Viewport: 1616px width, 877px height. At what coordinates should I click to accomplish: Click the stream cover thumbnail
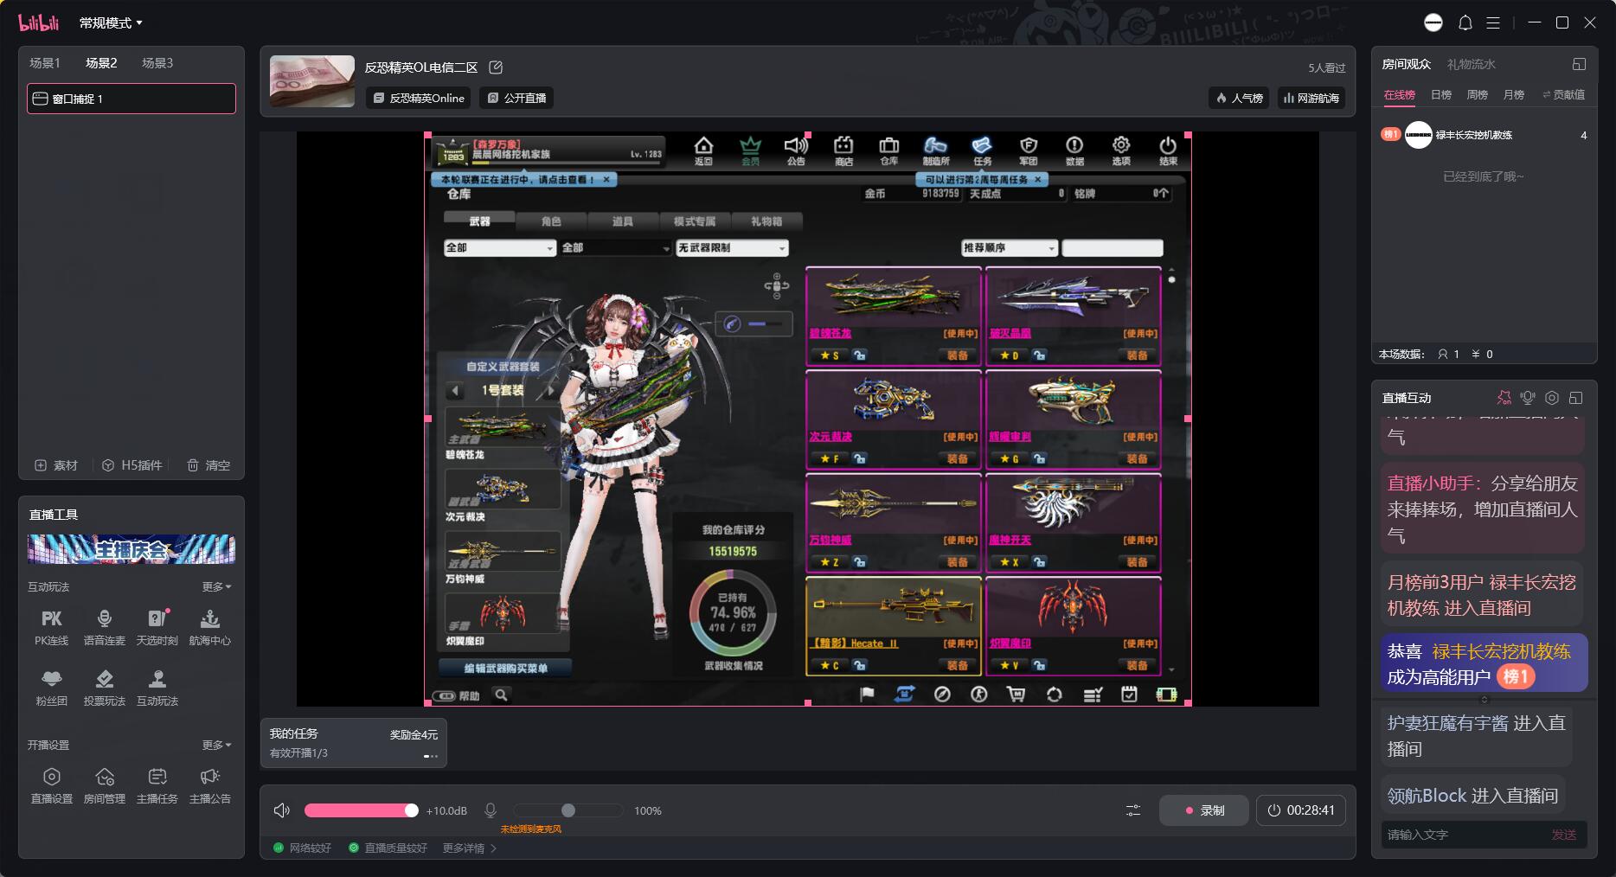[312, 81]
